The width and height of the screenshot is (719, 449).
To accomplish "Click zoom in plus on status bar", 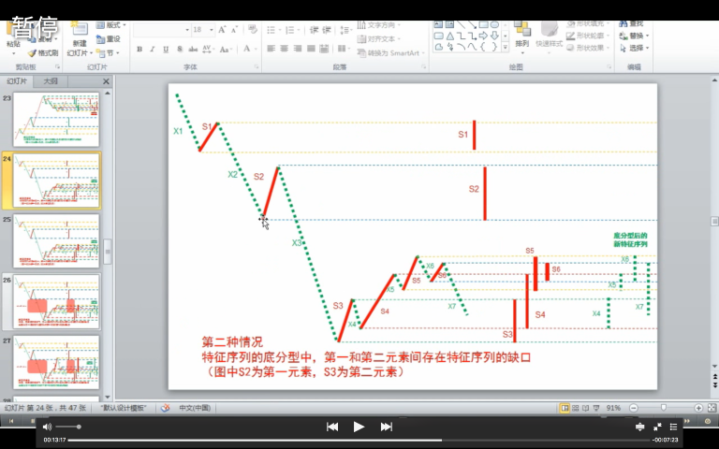I will pos(698,408).
